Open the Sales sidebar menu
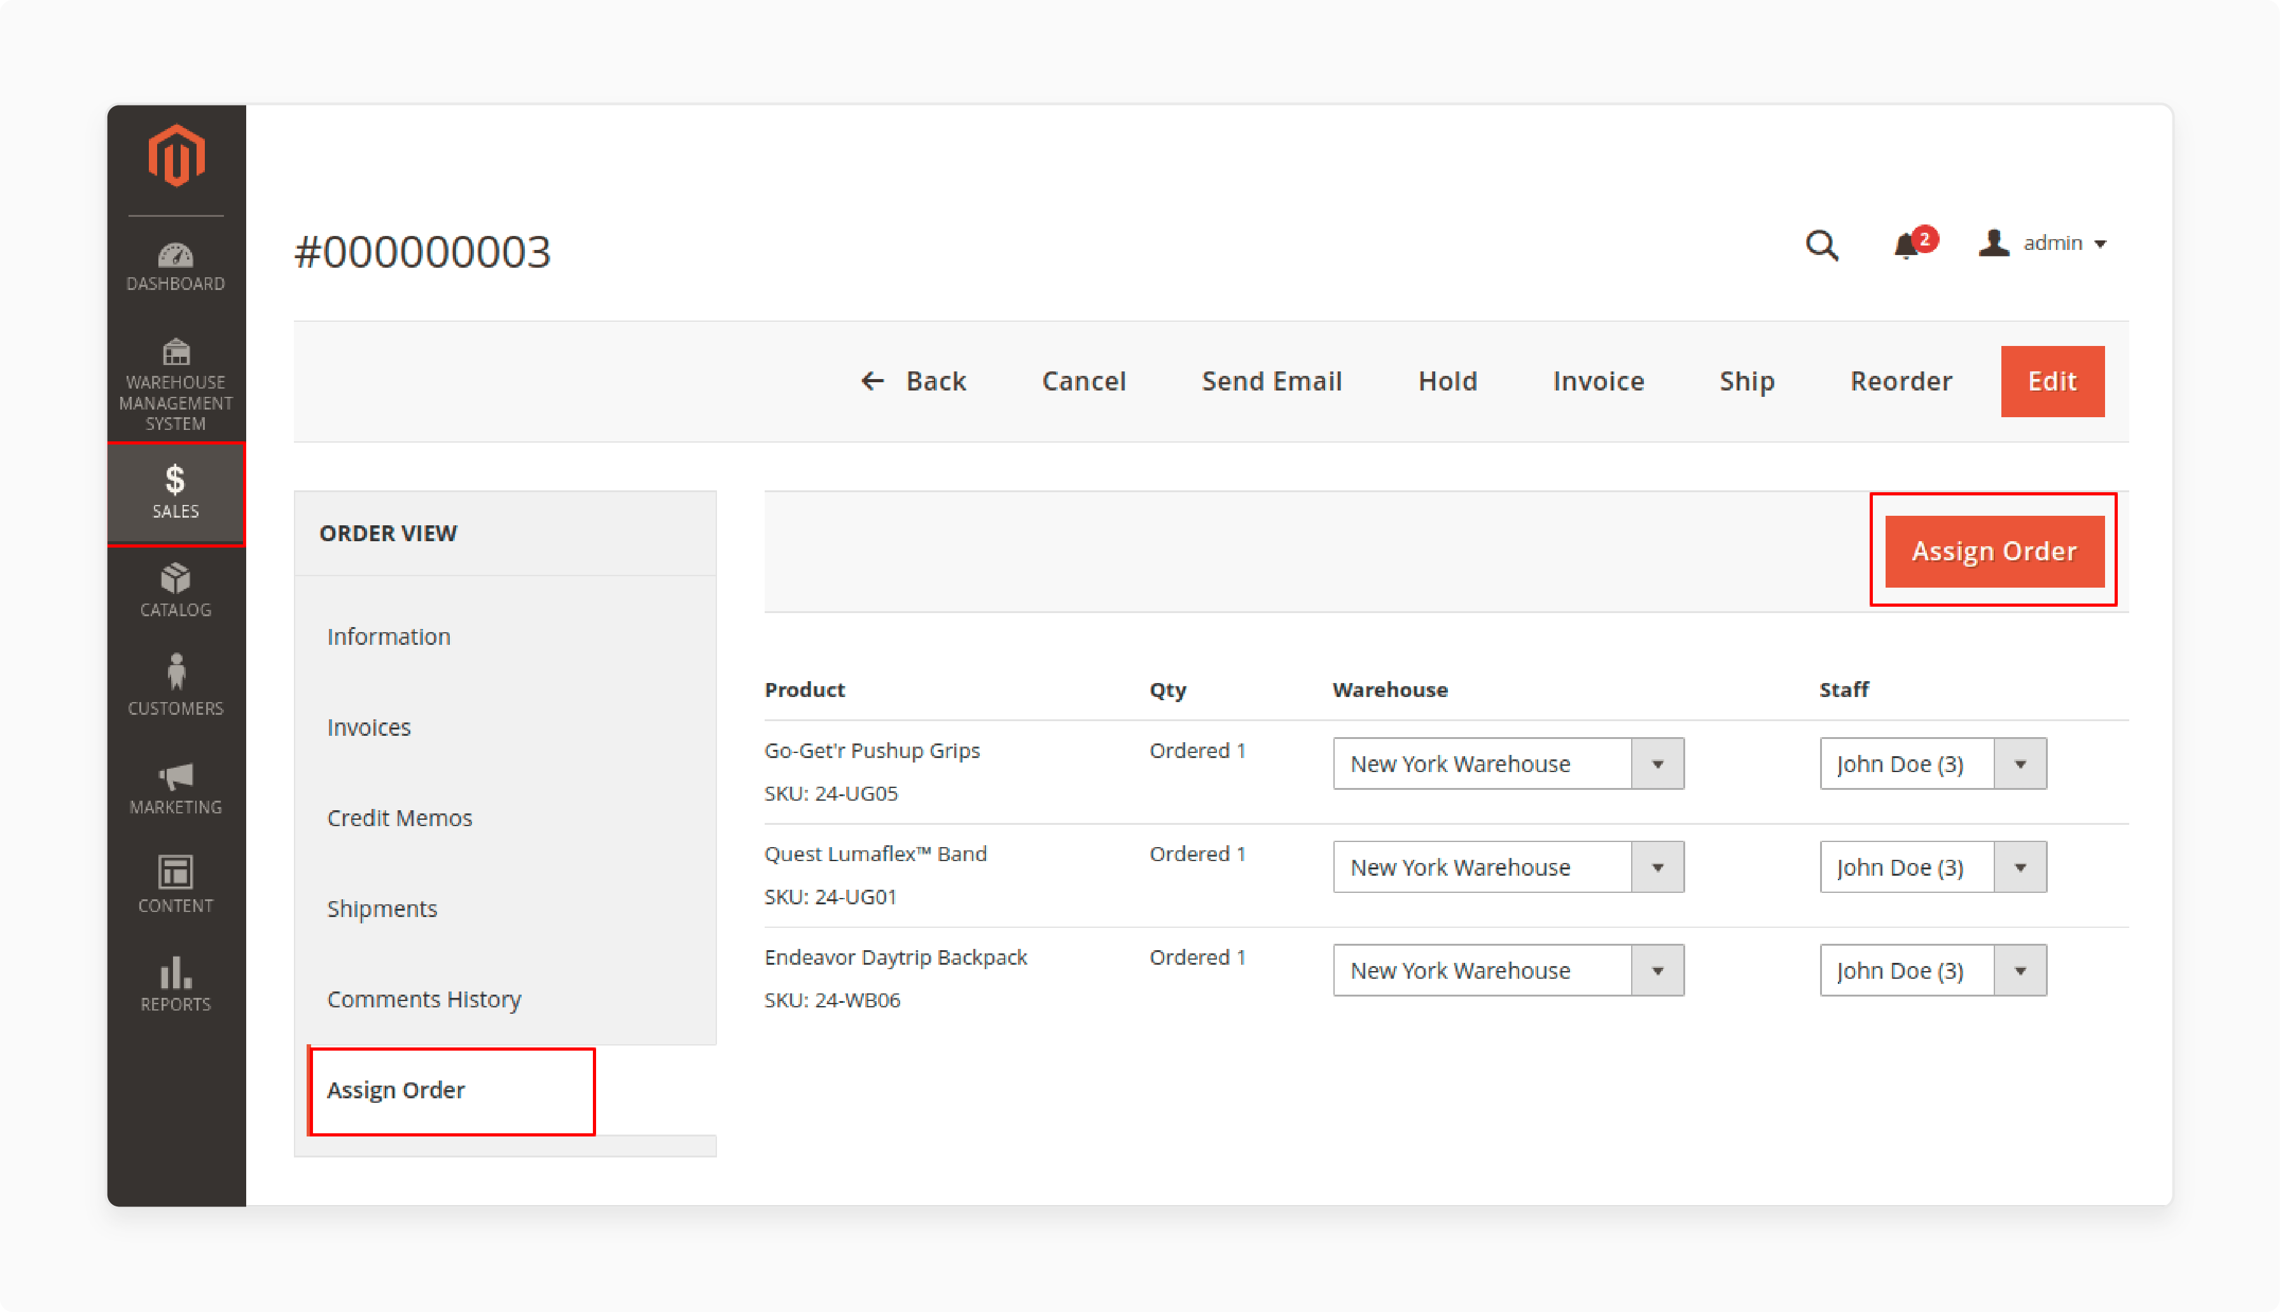This screenshot has width=2280, height=1312. pyautogui.click(x=176, y=493)
